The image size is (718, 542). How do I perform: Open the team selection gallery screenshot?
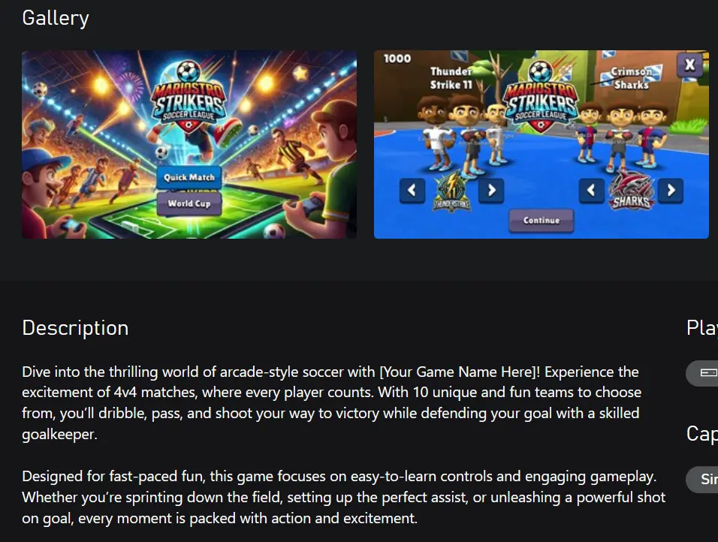coord(542,144)
